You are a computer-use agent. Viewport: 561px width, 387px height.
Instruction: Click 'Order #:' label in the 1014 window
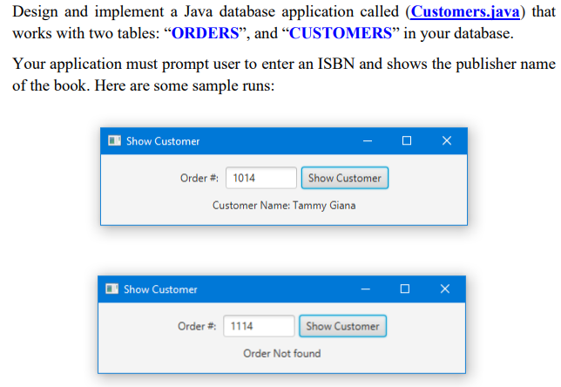click(x=199, y=178)
